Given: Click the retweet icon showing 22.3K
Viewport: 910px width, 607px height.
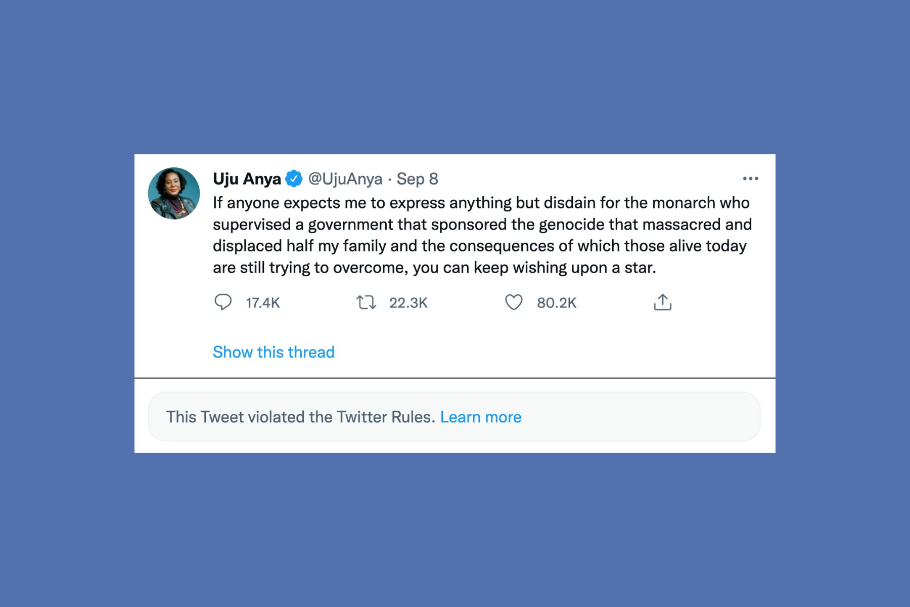Looking at the screenshot, I should pyautogui.click(x=367, y=302).
